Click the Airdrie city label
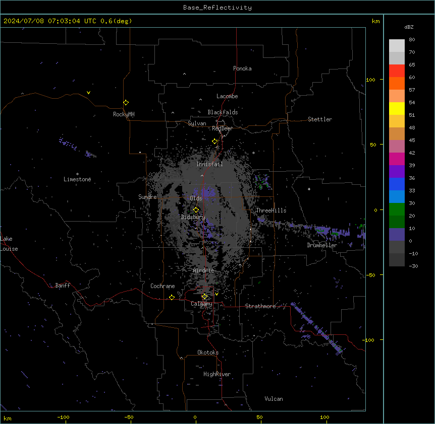The image size is (435, 424). [204, 270]
